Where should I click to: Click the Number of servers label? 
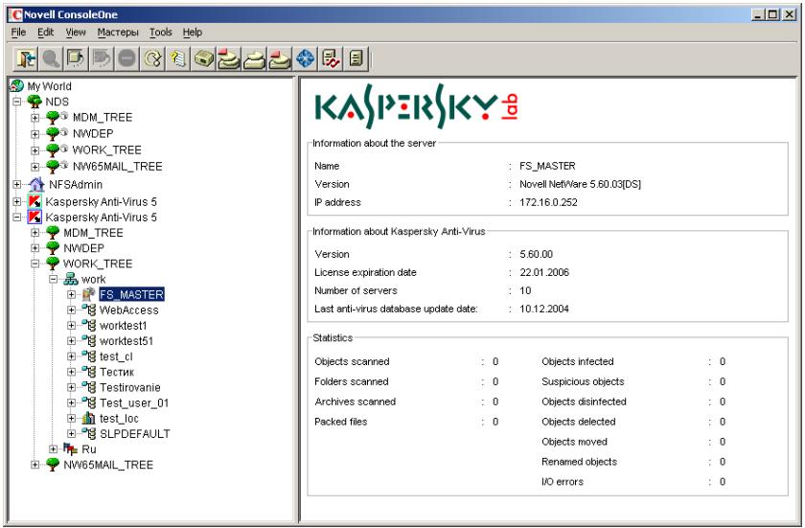(356, 290)
